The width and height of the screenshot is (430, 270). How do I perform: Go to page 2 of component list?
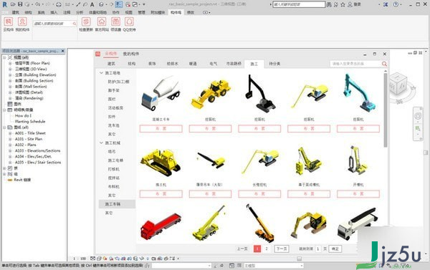(x=267, y=249)
